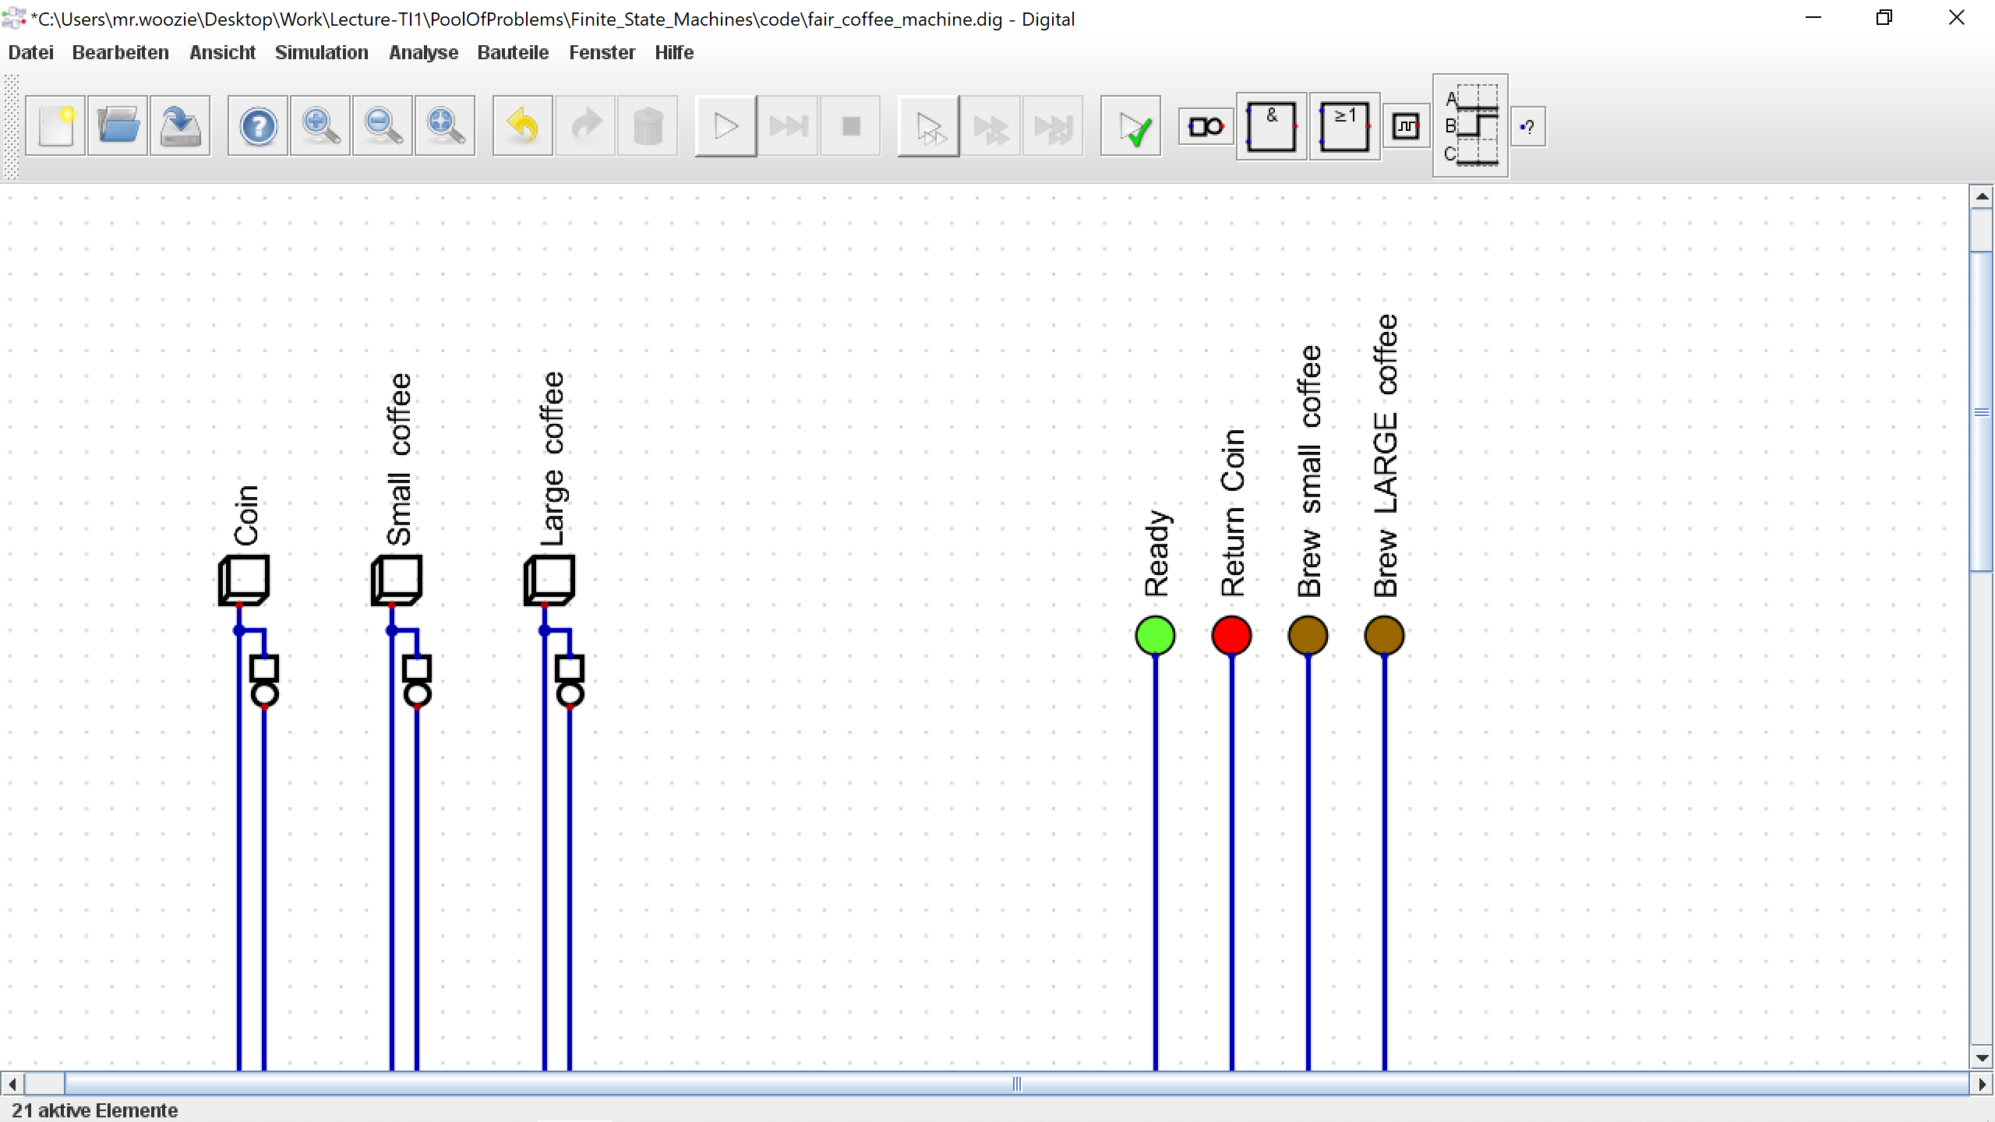Select the Large coffee input button component

549,580
